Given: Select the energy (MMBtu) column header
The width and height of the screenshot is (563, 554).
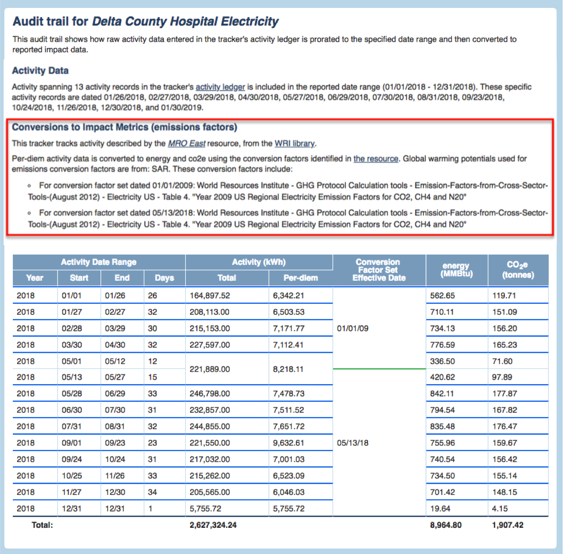Looking at the screenshot, I should [456, 270].
